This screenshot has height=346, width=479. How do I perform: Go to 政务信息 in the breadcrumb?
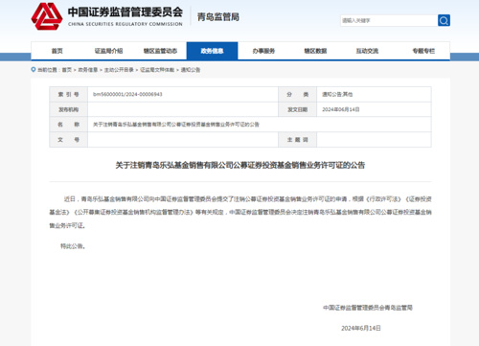tap(88, 70)
